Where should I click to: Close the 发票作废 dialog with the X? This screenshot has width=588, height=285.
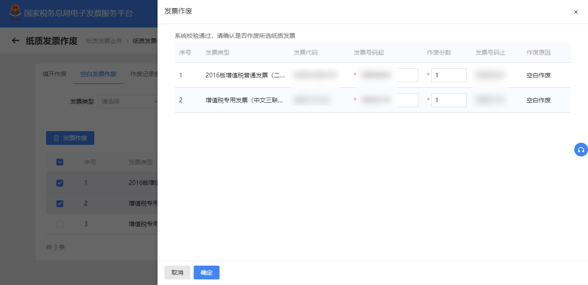click(x=576, y=12)
